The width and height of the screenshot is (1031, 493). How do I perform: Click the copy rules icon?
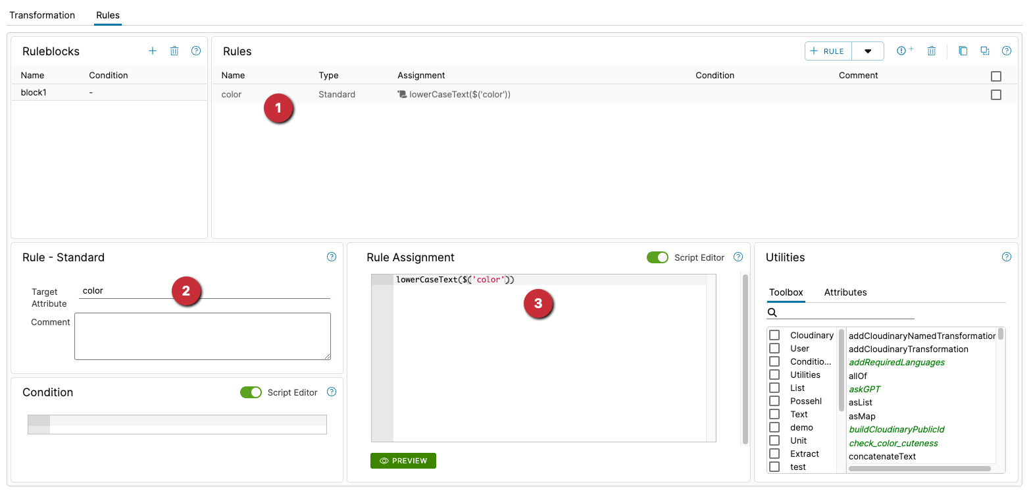[x=963, y=51]
